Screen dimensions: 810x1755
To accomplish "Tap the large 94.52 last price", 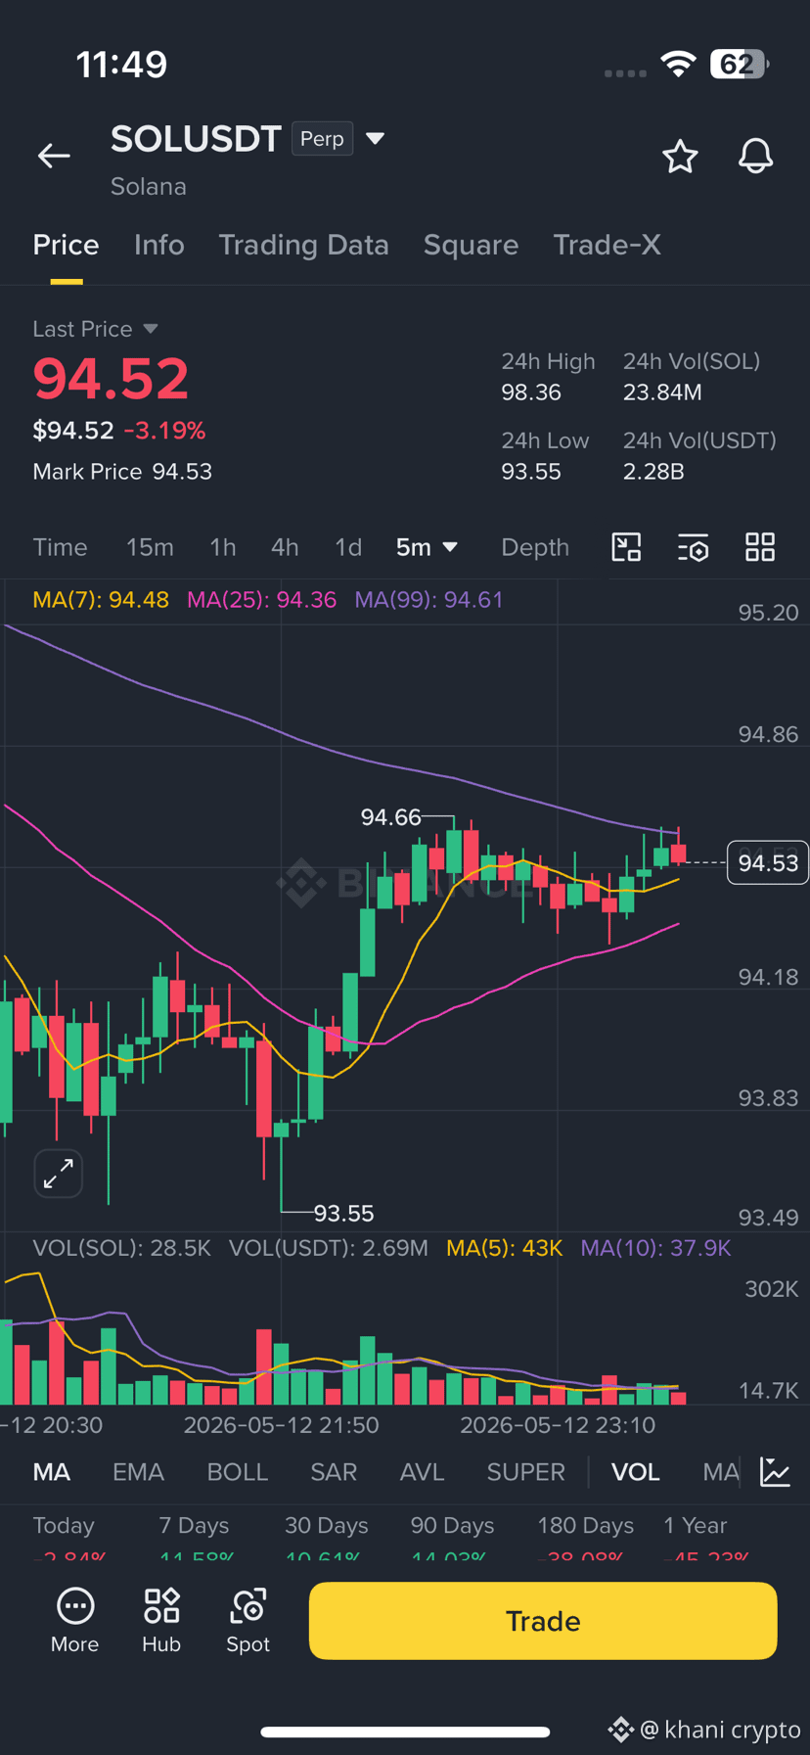I will (111, 379).
